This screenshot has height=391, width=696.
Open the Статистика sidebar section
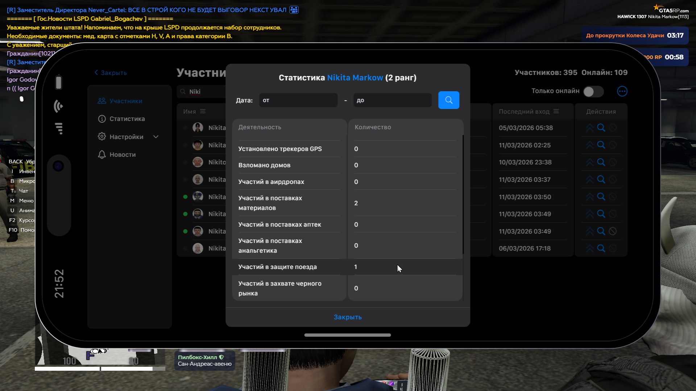pyautogui.click(x=127, y=119)
